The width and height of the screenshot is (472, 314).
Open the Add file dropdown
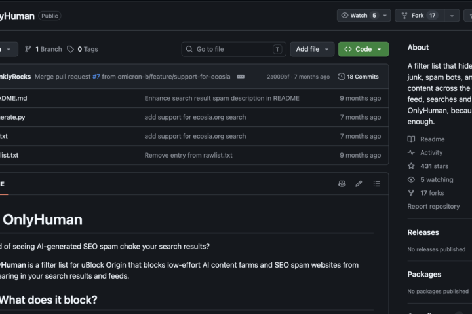click(312, 49)
